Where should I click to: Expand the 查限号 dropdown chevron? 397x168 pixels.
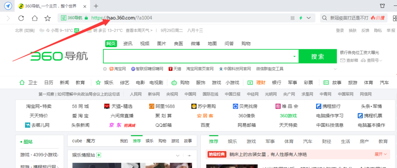point(380,60)
